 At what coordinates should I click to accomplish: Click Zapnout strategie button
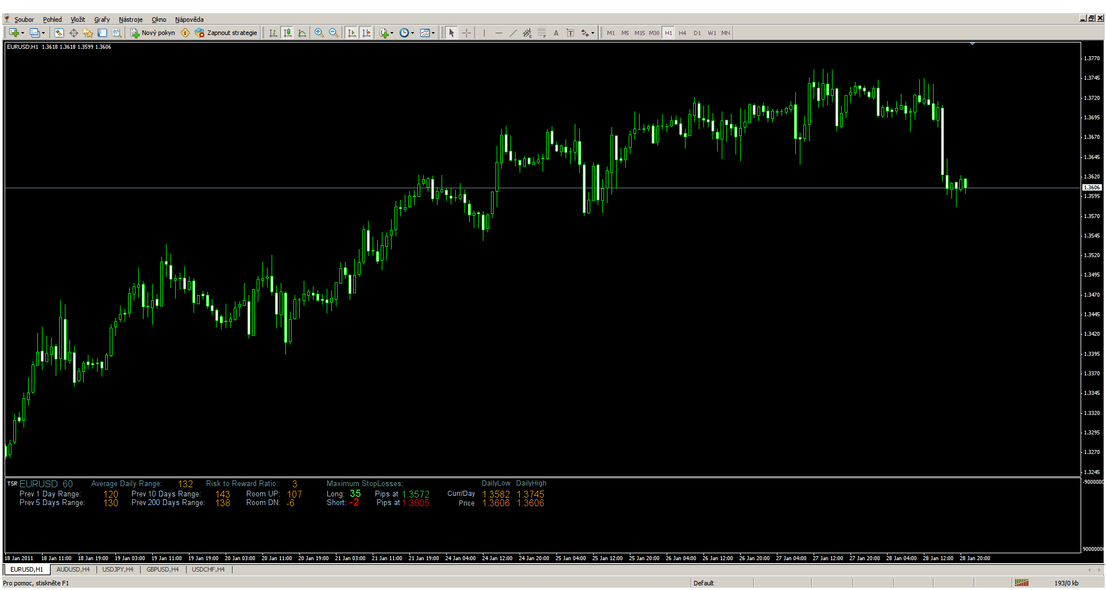coord(226,33)
